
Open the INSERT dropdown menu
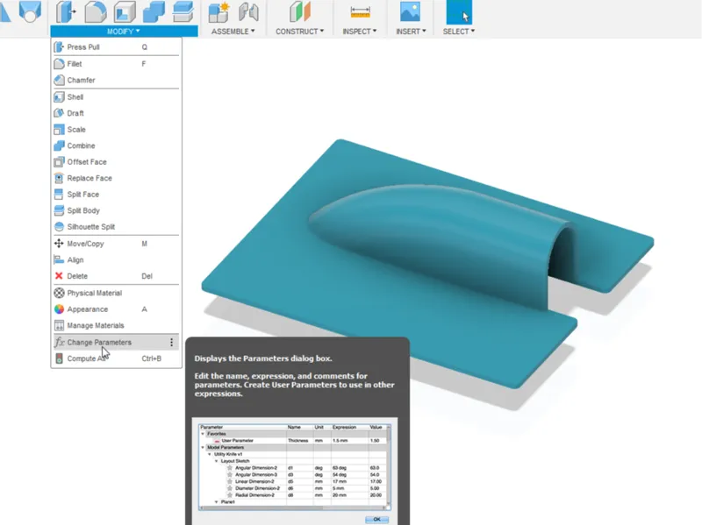(411, 32)
